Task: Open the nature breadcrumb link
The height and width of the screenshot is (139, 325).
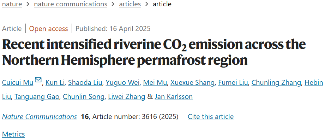Action: click(x=12, y=4)
